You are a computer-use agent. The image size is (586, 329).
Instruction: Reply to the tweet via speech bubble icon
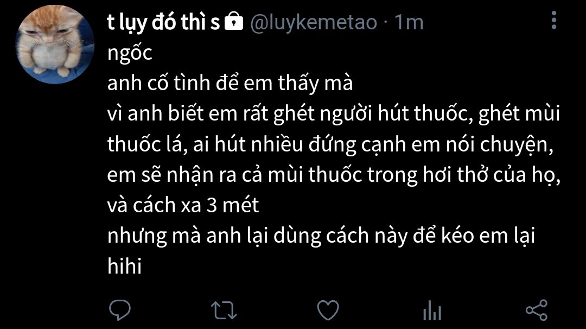119,310
